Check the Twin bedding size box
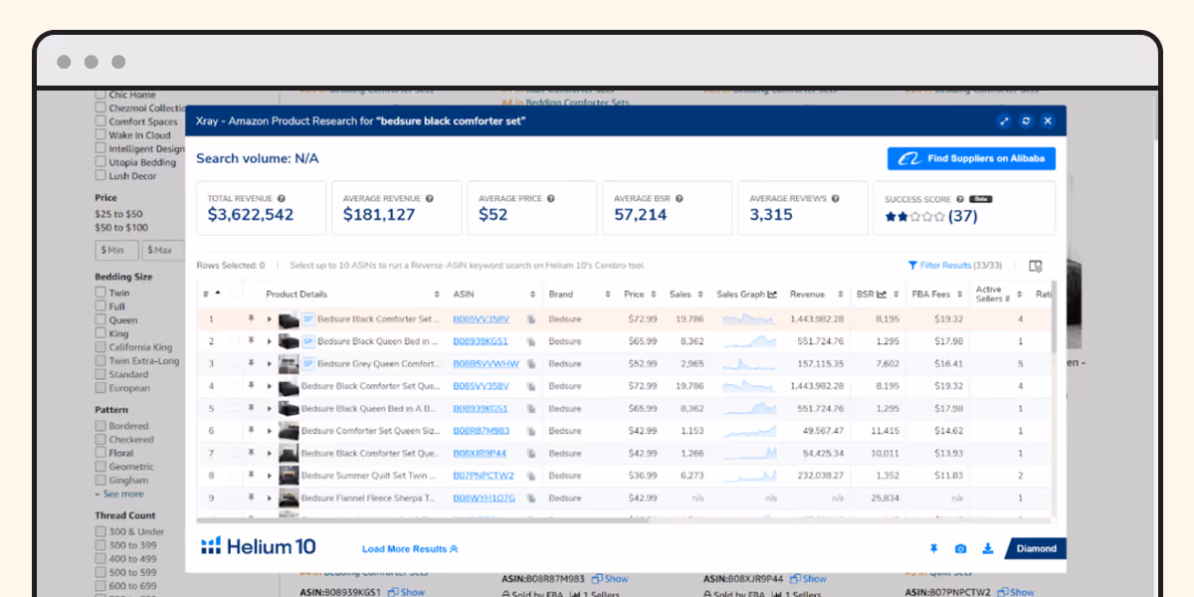Image resolution: width=1194 pixels, height=597 pixels. coord(100,293)
